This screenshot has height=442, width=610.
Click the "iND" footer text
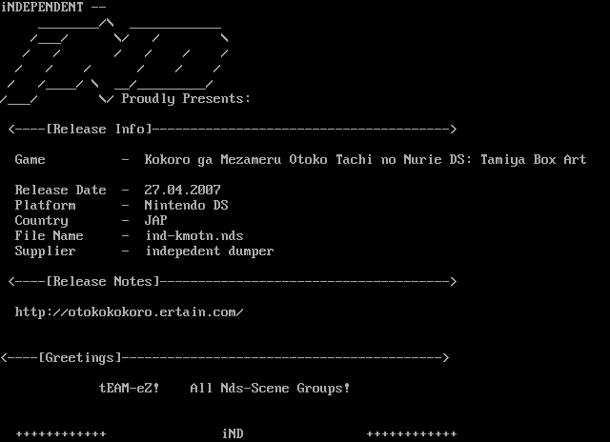(x=233, y=433)
